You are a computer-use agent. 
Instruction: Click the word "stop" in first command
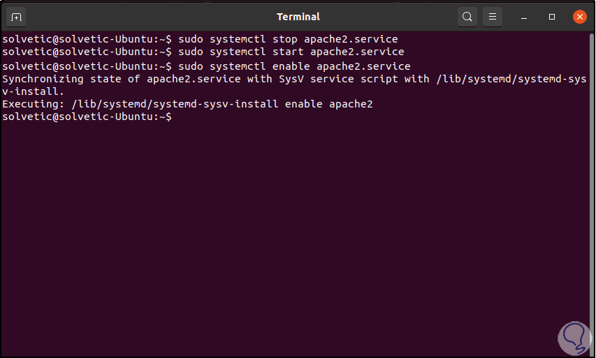coord(285,38)
